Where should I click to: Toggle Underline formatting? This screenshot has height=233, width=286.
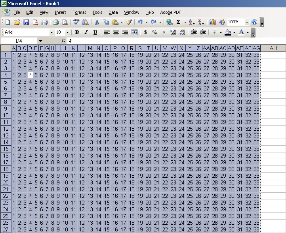coord(95,32)
